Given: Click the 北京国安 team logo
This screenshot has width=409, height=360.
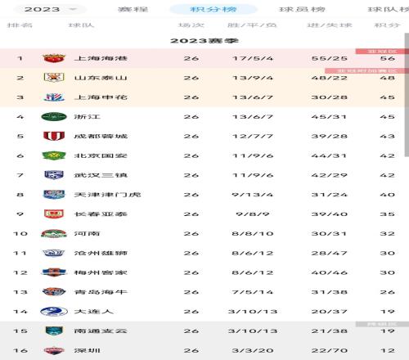Looking at the screenshot, I should (x=54, y=155).
